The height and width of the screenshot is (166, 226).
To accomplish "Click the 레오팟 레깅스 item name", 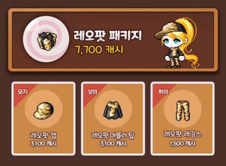I will [x=182, y=134].
